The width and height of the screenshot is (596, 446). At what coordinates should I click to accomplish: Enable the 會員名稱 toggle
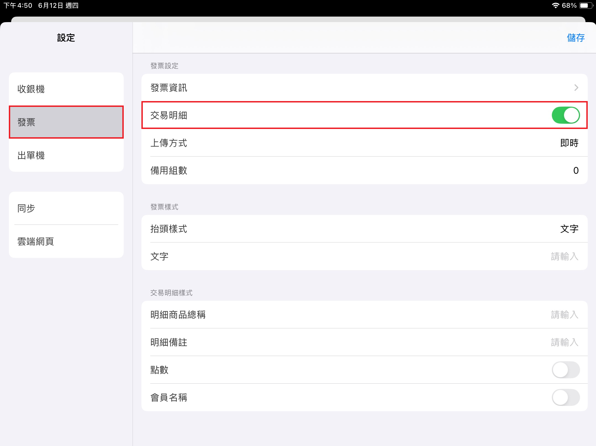pos(566,397)
